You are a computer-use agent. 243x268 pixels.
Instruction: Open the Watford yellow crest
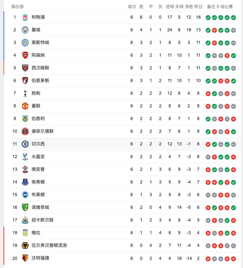(x=25, y=258)
